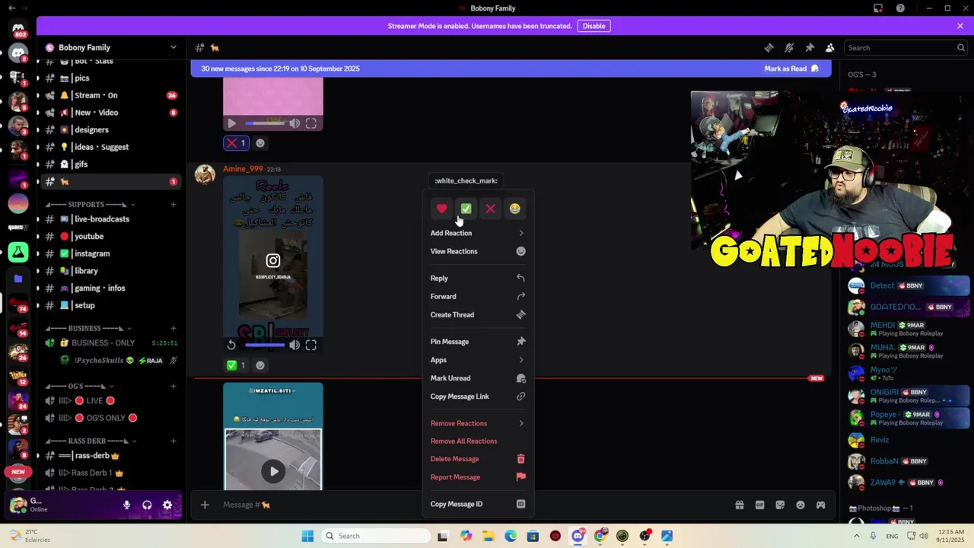Mute the Amine_999 video volume icon
The image size is (974, 548).
pos(294,346)
